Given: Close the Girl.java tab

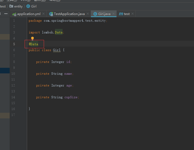Looking at the screenshot, I should [114, 14].
